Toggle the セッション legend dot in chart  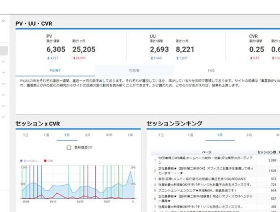point(22,161)
